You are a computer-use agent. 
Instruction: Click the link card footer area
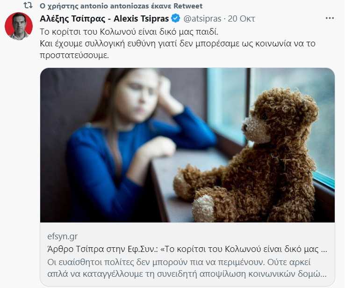187,254
